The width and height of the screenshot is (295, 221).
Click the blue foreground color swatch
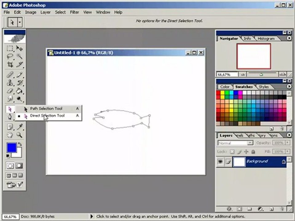[11, 148]
